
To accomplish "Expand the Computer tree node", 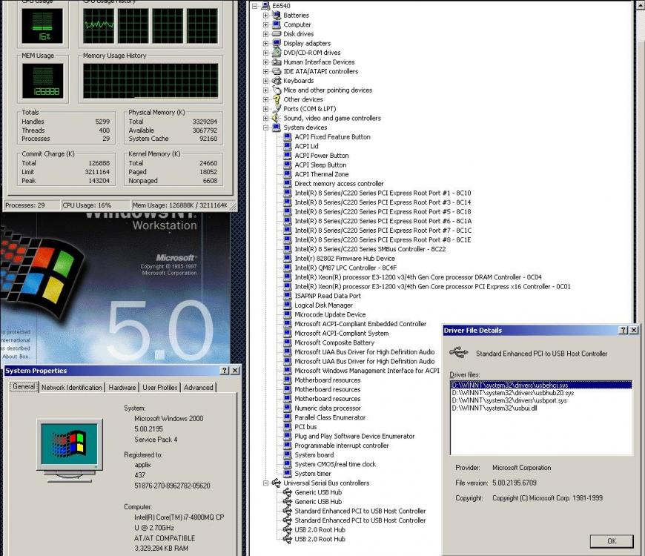I will 266,24.
